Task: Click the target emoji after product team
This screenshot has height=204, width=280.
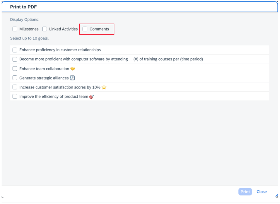Action: pyautogui.click(x=92, y=97)
